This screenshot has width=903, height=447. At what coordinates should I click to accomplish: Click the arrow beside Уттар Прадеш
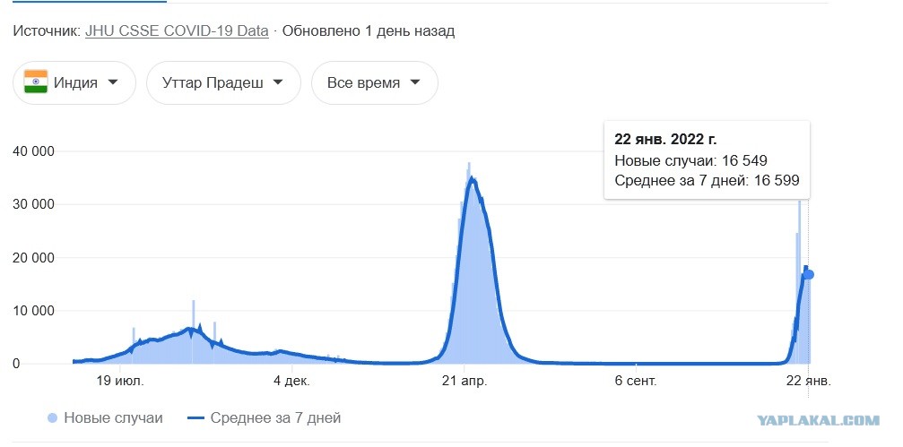click(x=278, y=82)
